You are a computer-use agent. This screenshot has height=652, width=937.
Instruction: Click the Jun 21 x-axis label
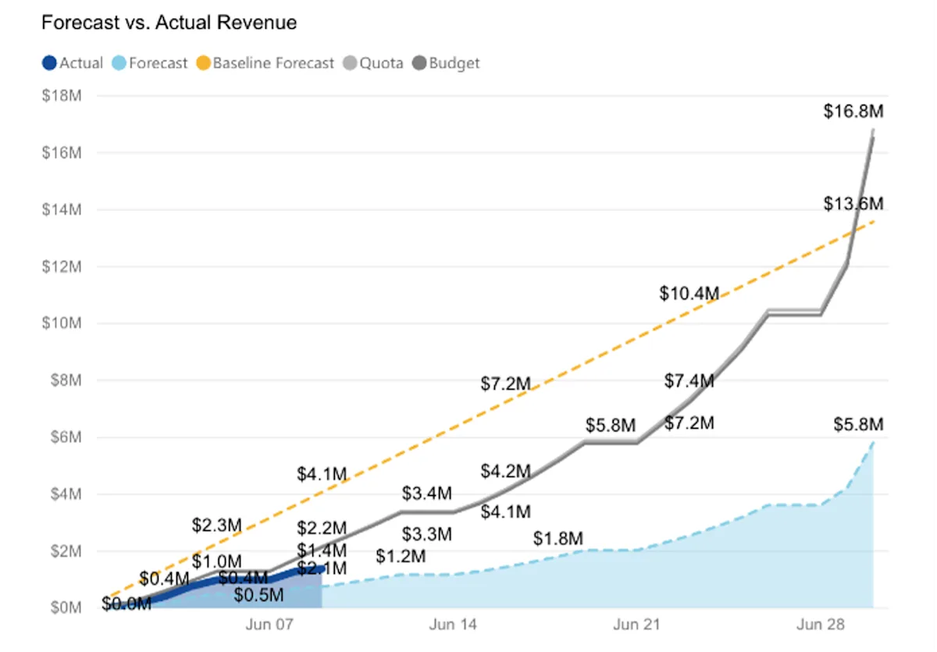tap(636, 625)
